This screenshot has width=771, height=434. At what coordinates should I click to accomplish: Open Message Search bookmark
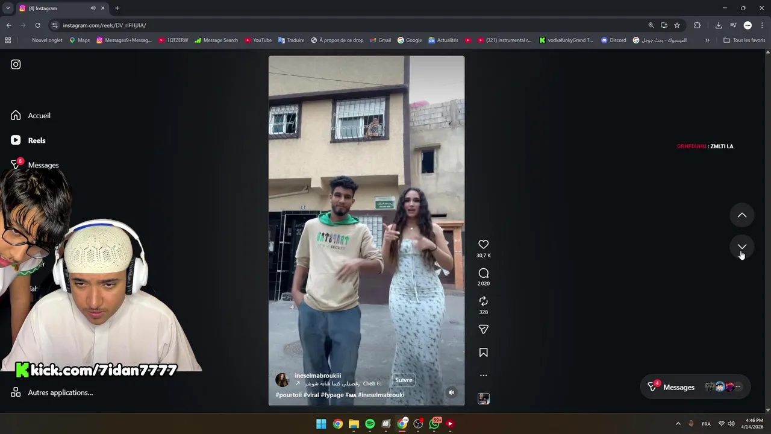tap(216, 40)
